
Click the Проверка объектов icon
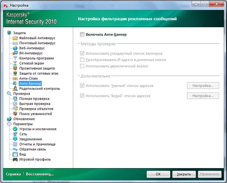click(15, 109)
